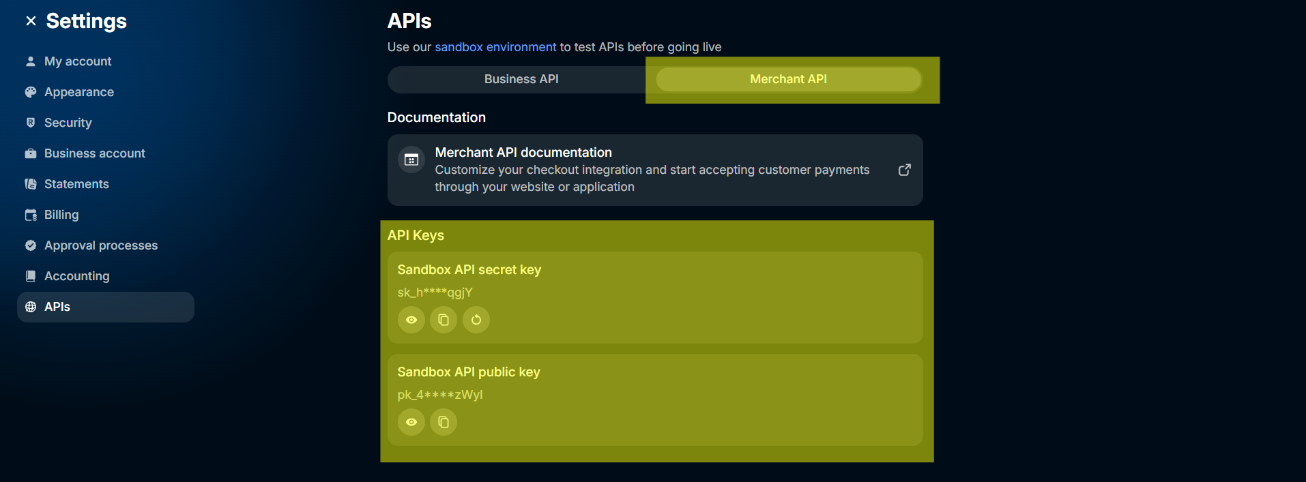Viewport: 1306px width, 482px height.
Task: Go to My account settings
Action: 78,61
